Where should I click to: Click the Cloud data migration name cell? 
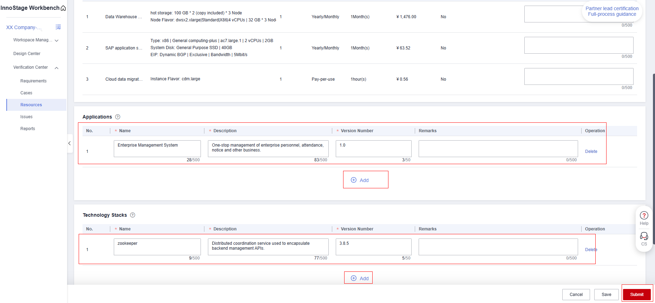tap(124, 79)
